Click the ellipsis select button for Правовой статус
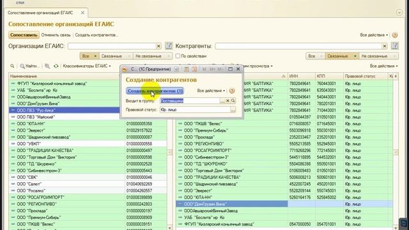The width and height of the screenshot is (409, 230). [x=233, y=110]
